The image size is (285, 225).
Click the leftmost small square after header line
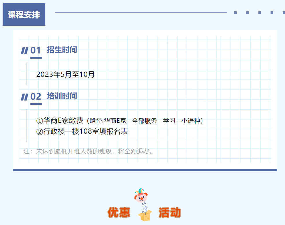235,13
